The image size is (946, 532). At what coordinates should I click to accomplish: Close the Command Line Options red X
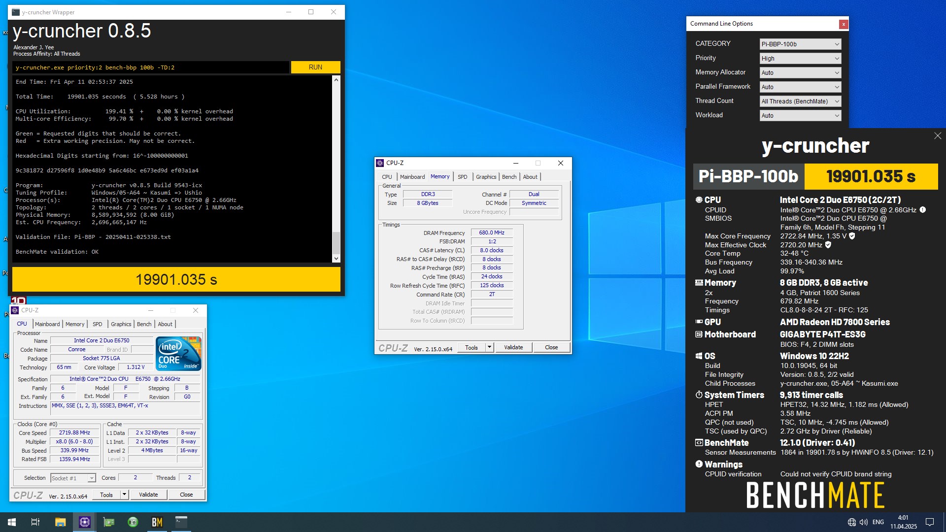(x=844, y=24)
